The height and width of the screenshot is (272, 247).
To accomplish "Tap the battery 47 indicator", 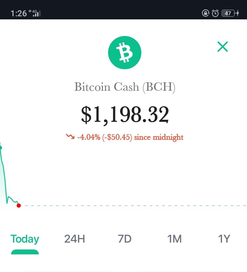I will tap(228, 13).
